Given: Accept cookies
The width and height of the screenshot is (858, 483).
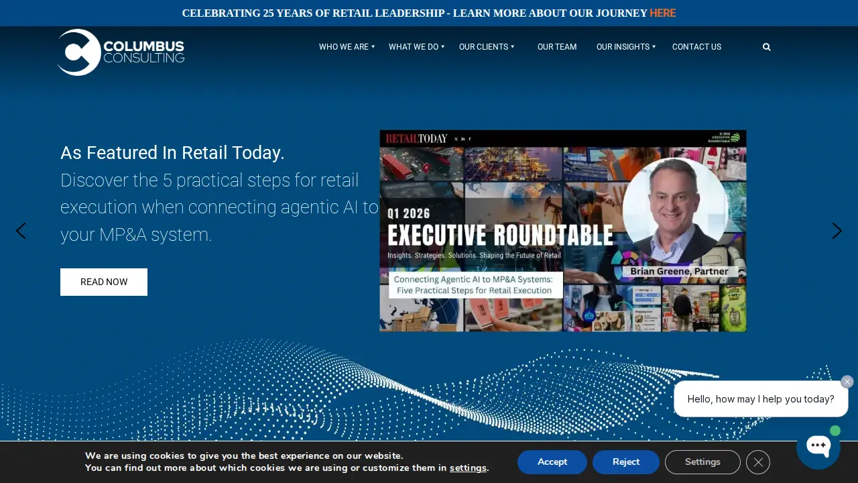Looking at the screenshot, I should (x=552, y=462).
